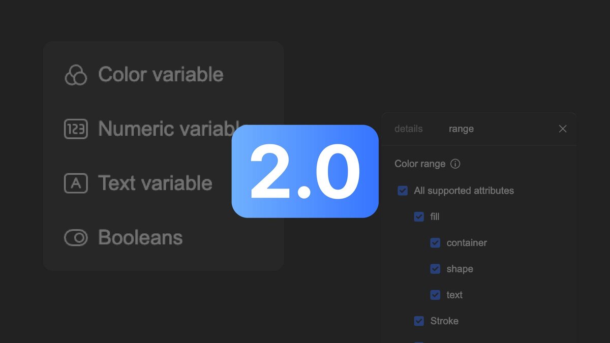The image size is (610, 343).
Task: Click the Color range heading label
Action: pyautogui.click(x=420, y=164)
